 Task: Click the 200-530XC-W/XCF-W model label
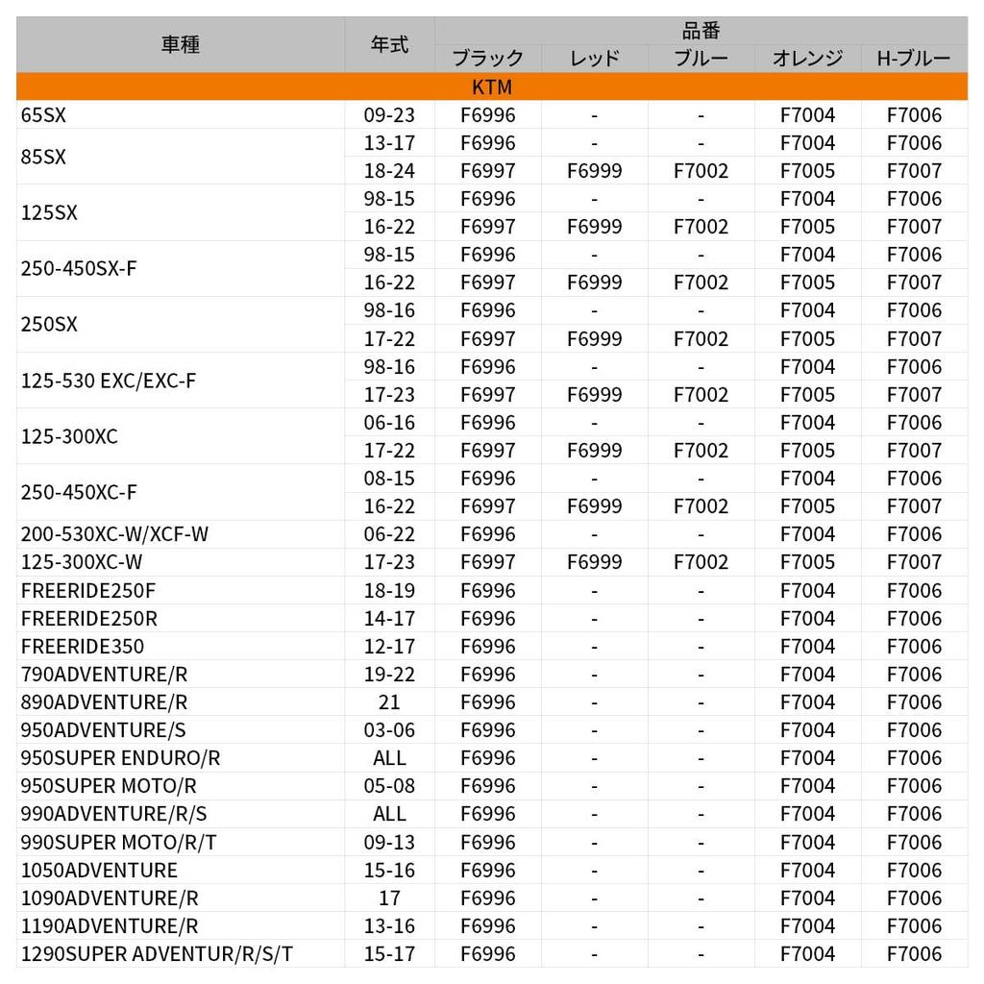114,534
